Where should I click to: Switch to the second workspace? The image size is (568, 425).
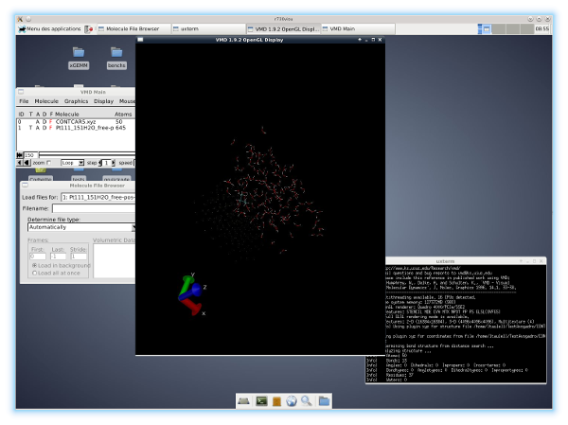(499, 28)
